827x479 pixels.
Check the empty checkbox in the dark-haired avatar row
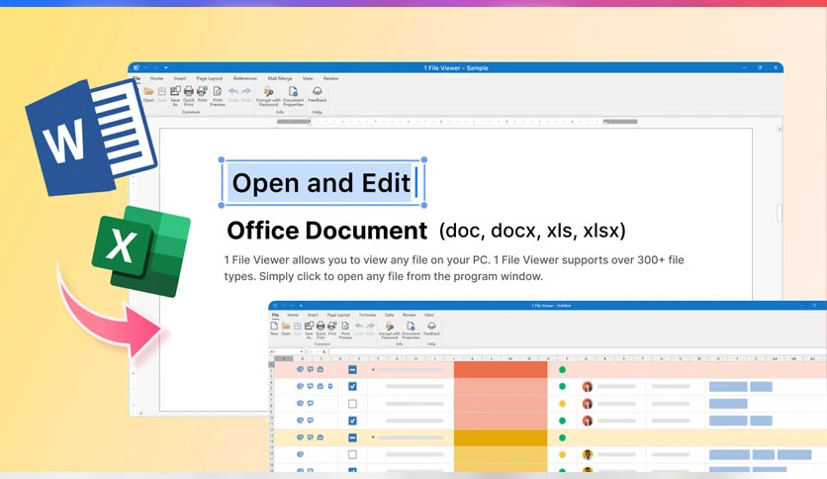pyautogui.click(x=352, y=454)
